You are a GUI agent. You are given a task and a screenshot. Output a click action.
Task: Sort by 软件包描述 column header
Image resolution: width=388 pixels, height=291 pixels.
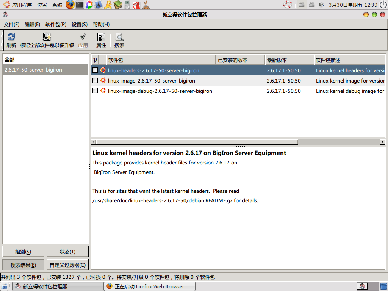coord(350,60)
